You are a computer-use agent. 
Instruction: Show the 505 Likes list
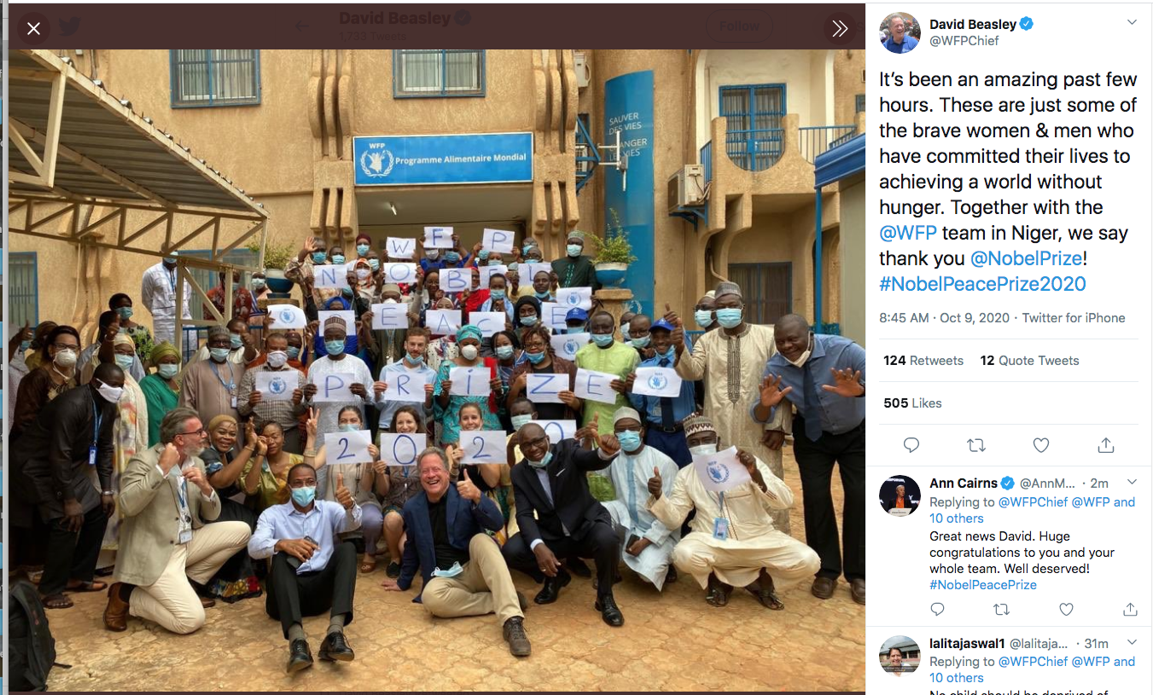(912, 403)
